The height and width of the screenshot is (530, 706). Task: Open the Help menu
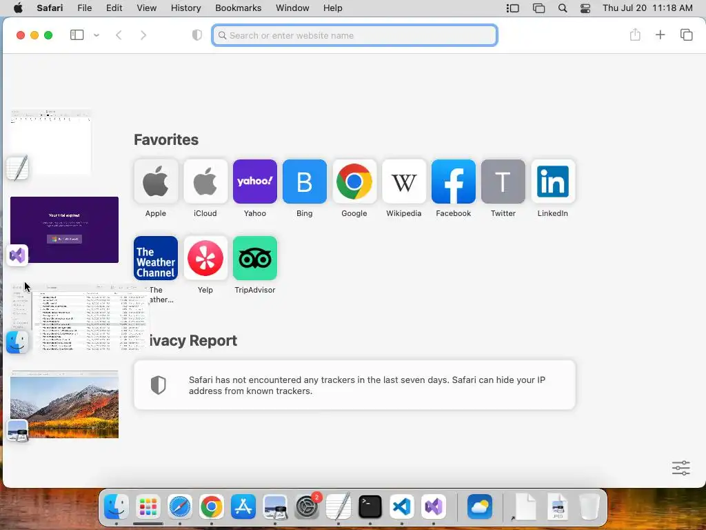coord(333,8)
